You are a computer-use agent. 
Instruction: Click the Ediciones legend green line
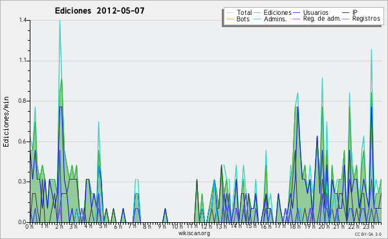pos(257,13)
